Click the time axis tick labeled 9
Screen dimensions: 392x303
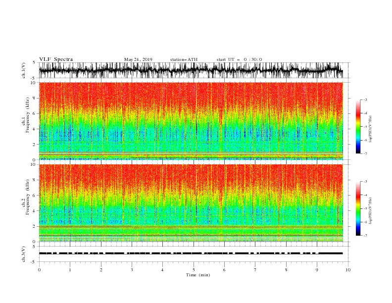tap(317, 270)
